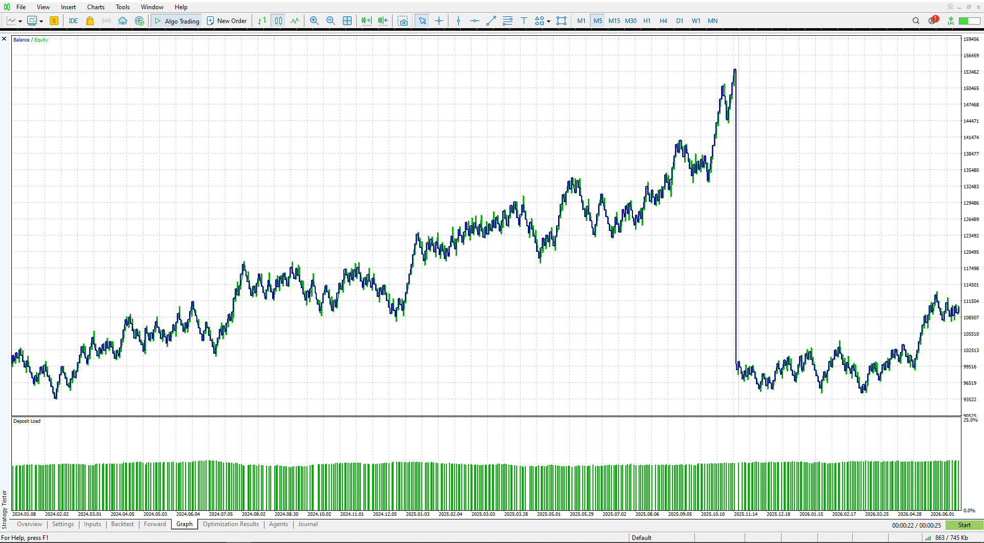
Task: Switch to the Backtest tab
Action: coord(122,524)
